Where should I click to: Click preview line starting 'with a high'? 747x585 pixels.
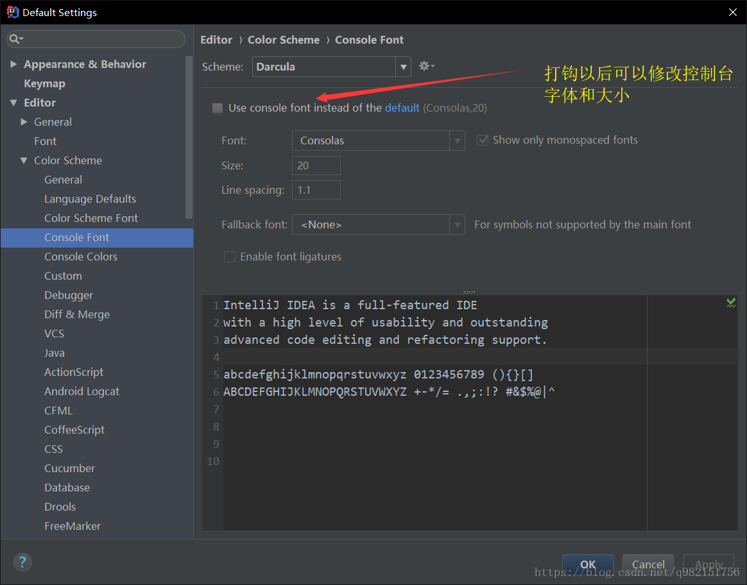[386, 323]
